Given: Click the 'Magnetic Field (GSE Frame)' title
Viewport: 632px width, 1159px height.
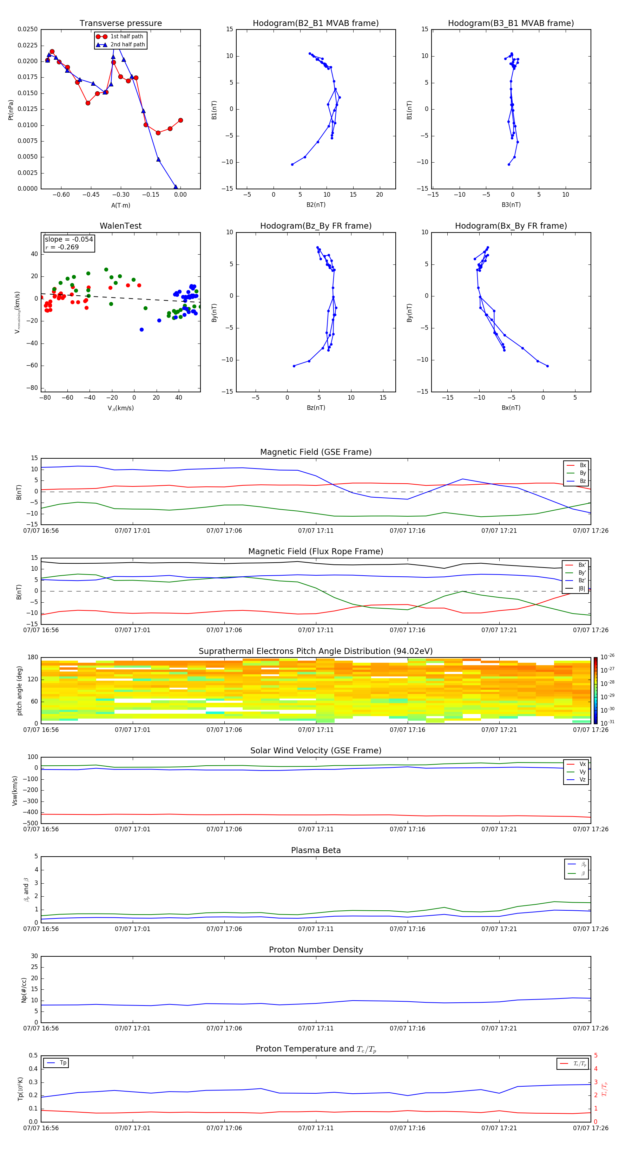Looking at the screenshot, I should [x=316, y=452].
